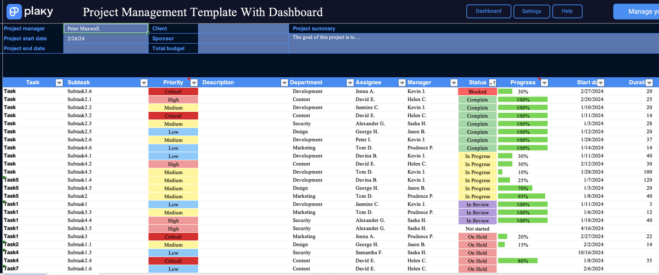Expand the Department column filter arrow
This screenshot has height=275, width=659.
(350, 83)
